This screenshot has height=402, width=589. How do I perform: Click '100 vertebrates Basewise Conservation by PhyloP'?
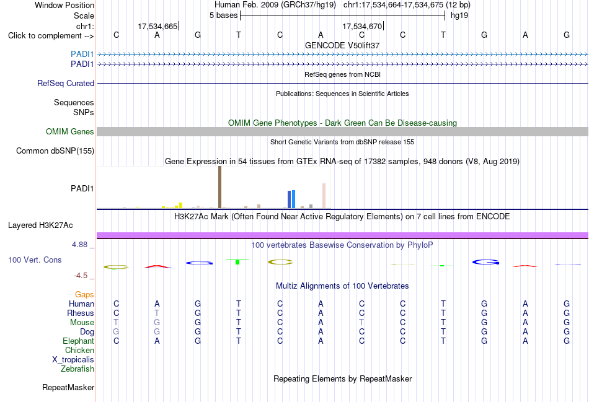click(342, 245)
